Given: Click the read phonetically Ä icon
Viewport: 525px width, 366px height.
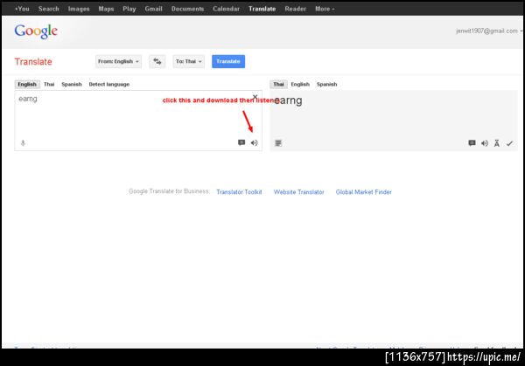Looking at the screenshot, I should (x=497, y=143).
